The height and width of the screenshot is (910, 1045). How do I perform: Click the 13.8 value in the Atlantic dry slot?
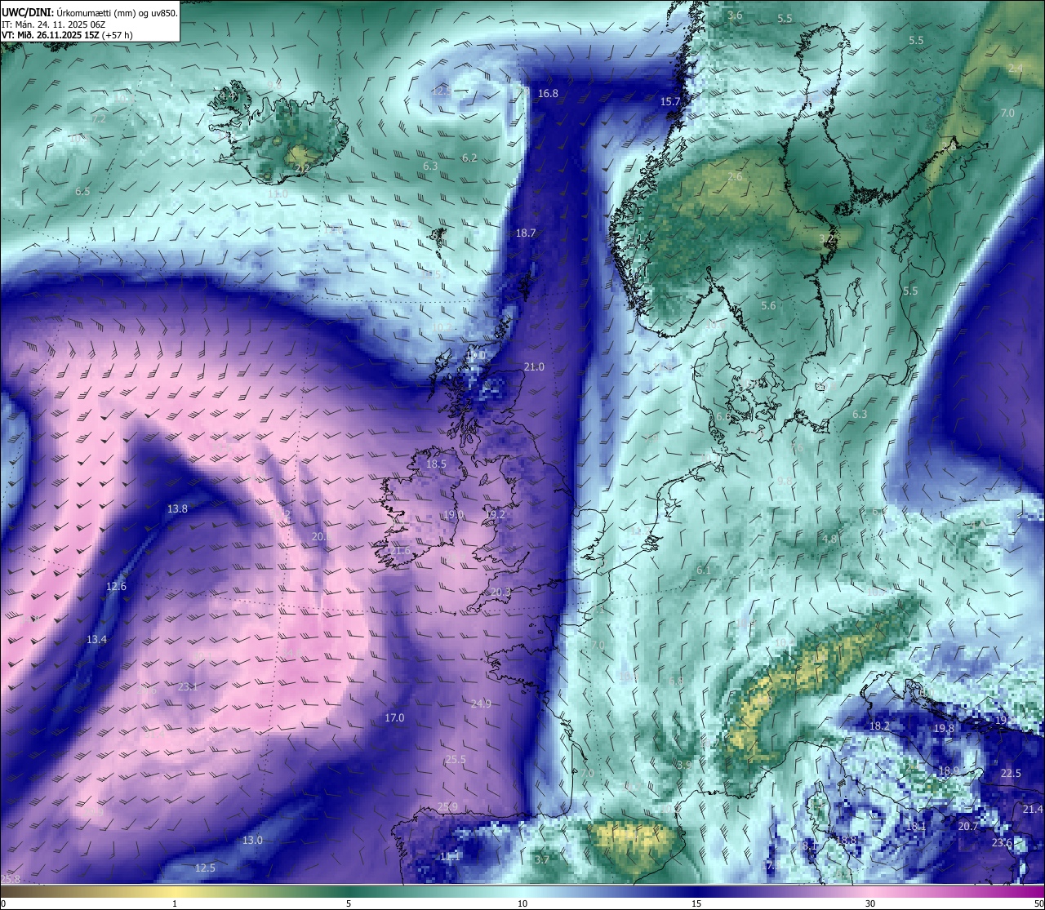[x=177, y=509]
